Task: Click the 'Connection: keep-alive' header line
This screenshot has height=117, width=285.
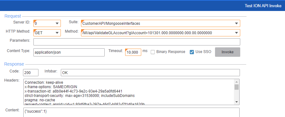Action: [44, 82]
